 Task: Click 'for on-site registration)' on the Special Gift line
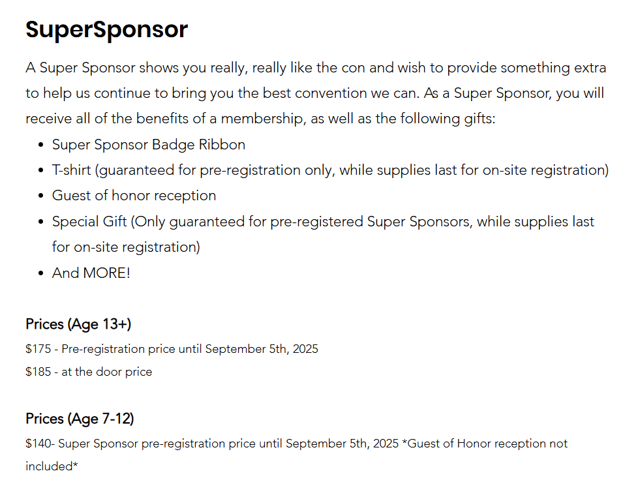pos(126,247)
